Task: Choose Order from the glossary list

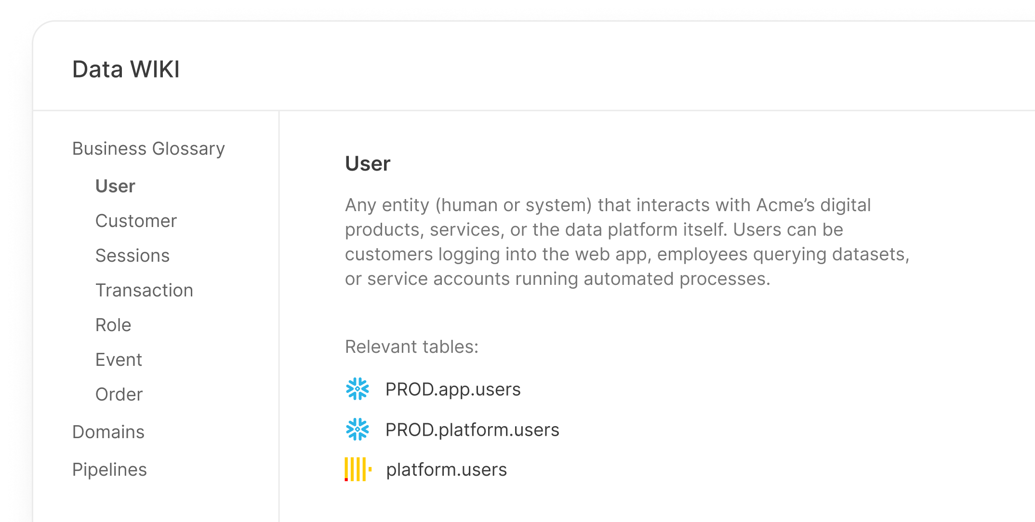Action: click(x=119, y=395)
